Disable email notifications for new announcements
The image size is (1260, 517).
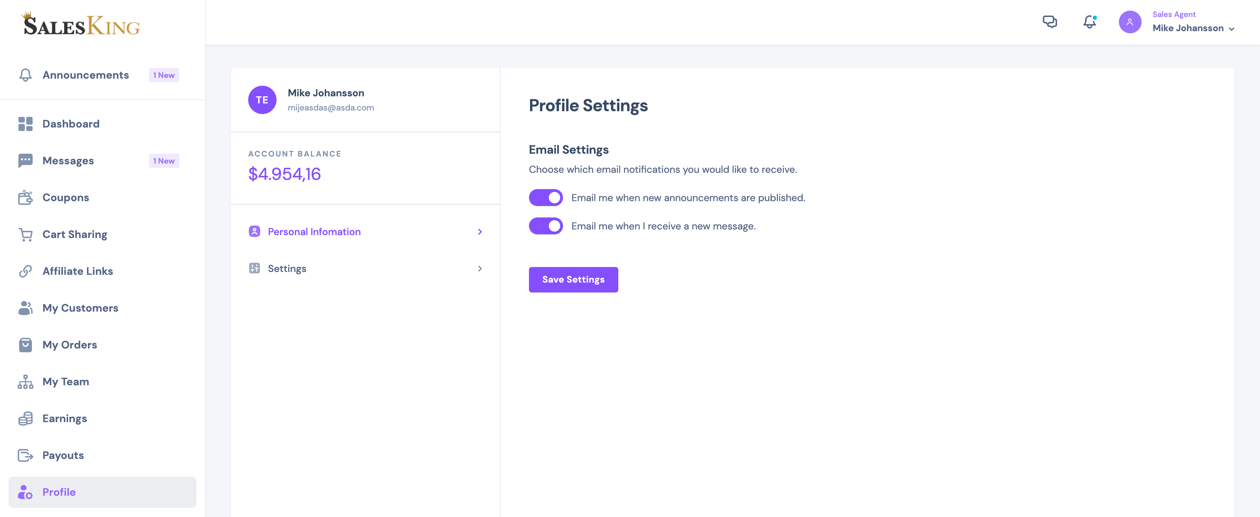click(x=545, y=198)
